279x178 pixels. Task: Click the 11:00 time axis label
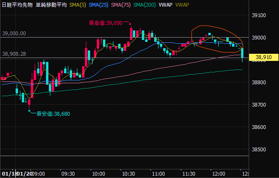158,174
